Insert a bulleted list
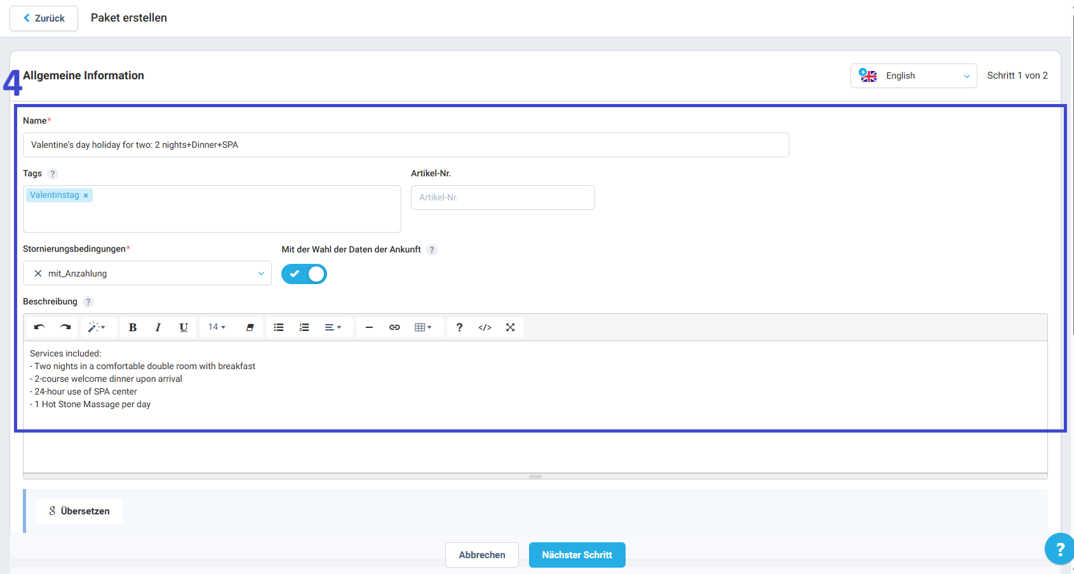Screen dimensions: 1074x574 coord(279,327)
